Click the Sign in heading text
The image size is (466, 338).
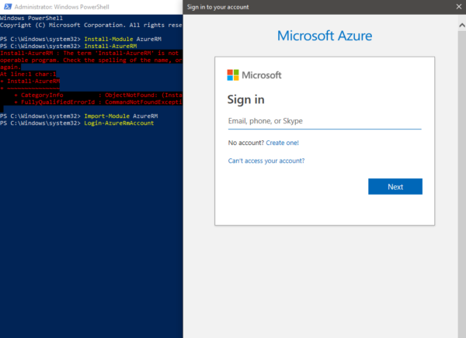(245, 100)
